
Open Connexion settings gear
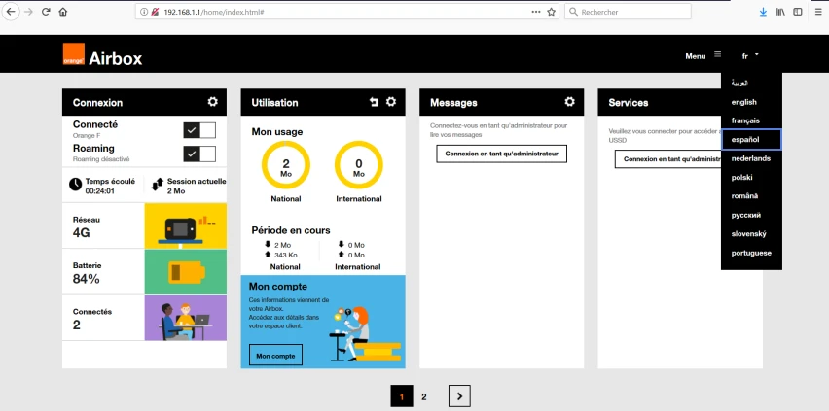click(212, 101)
